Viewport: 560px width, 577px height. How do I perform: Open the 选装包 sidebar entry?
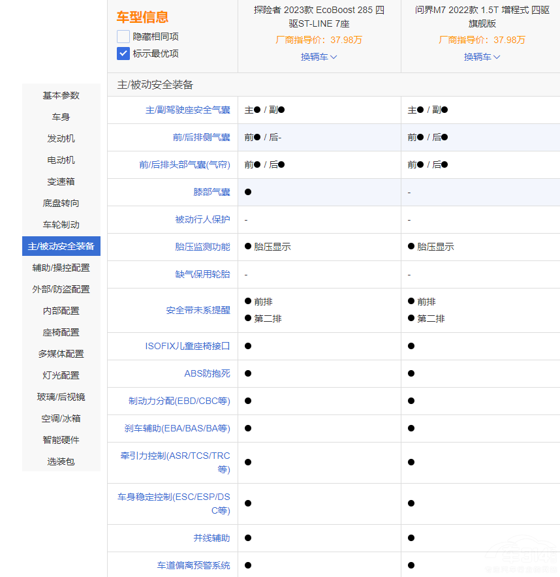coord(61,461)
